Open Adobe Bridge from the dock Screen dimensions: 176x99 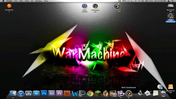click(x=67, y=94)
